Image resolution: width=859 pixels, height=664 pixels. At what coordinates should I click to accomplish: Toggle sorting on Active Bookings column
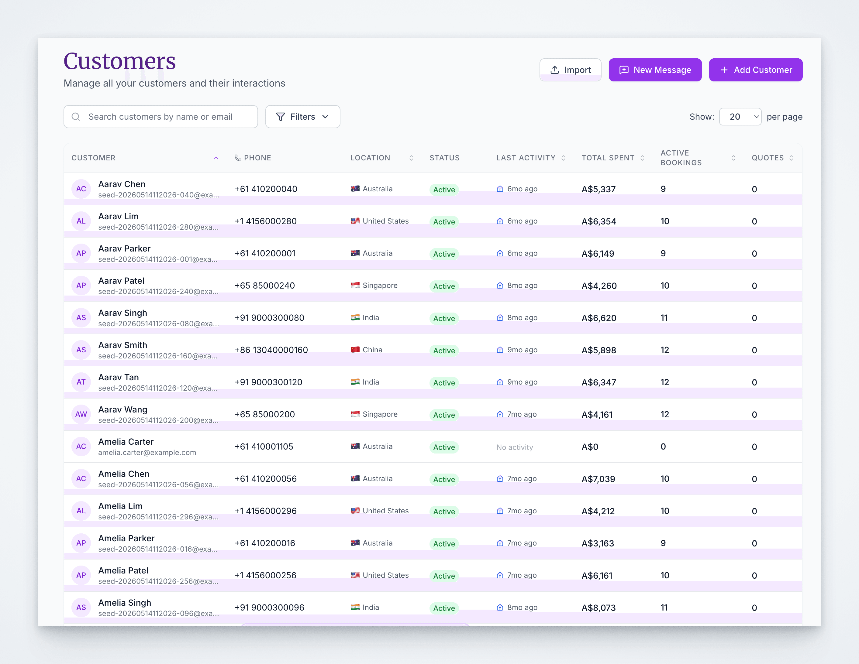pos(733,158)
